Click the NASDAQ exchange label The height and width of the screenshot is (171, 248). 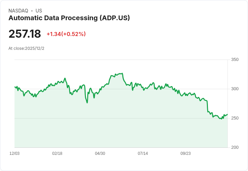click(x=18, y=11)
